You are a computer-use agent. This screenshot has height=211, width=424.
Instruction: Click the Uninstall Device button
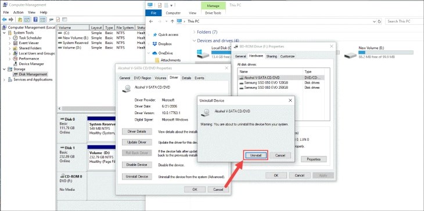coord(137,176)
